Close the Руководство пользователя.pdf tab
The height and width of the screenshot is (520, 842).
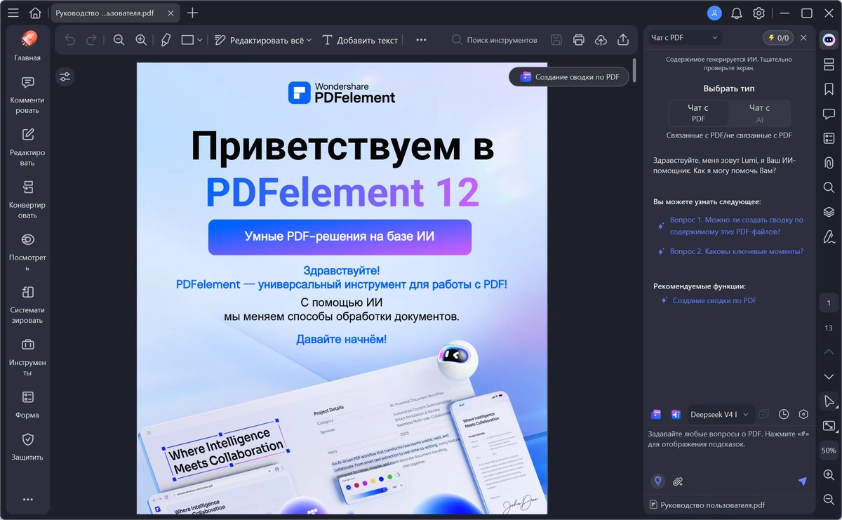click(171, 13)
